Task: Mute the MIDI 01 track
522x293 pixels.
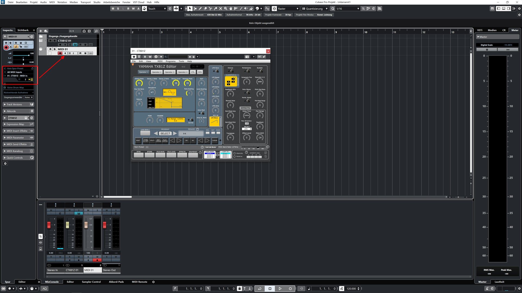Action: pos(50,49)
